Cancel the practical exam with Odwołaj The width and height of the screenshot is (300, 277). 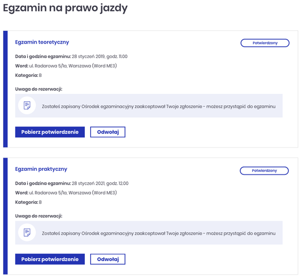[108, 259]
